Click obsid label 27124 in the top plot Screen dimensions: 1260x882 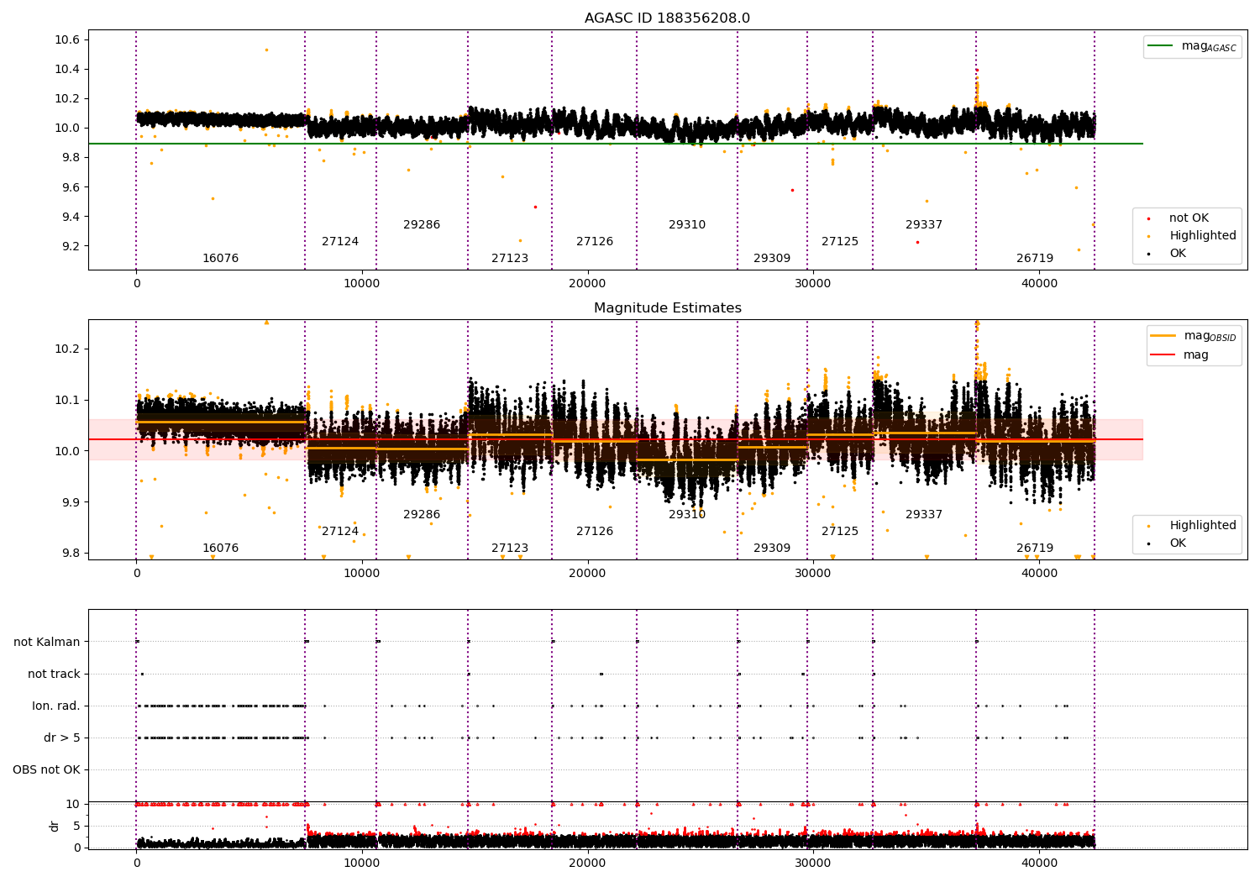340,242
